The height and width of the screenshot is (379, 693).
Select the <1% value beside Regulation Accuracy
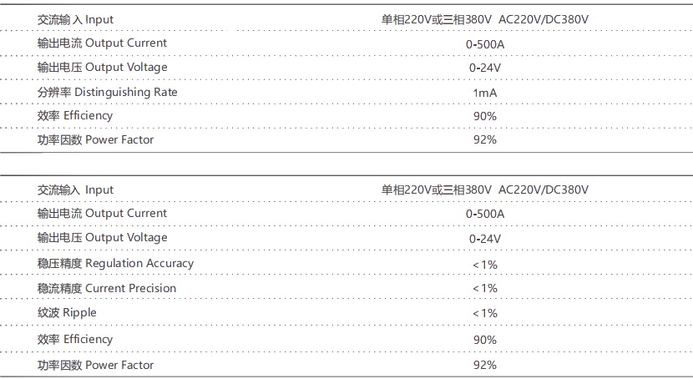(485, 265)
